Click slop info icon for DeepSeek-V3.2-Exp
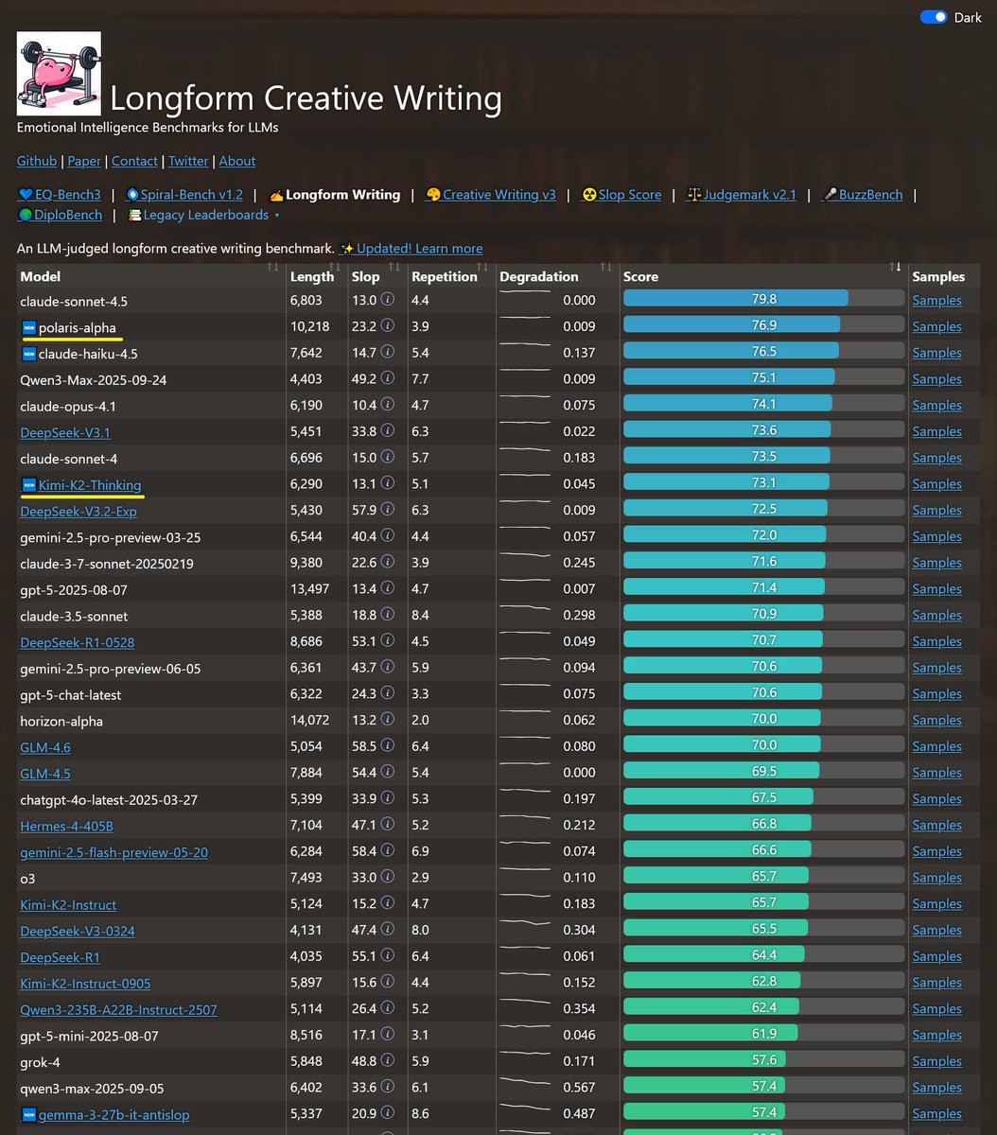 click(387, 510)
